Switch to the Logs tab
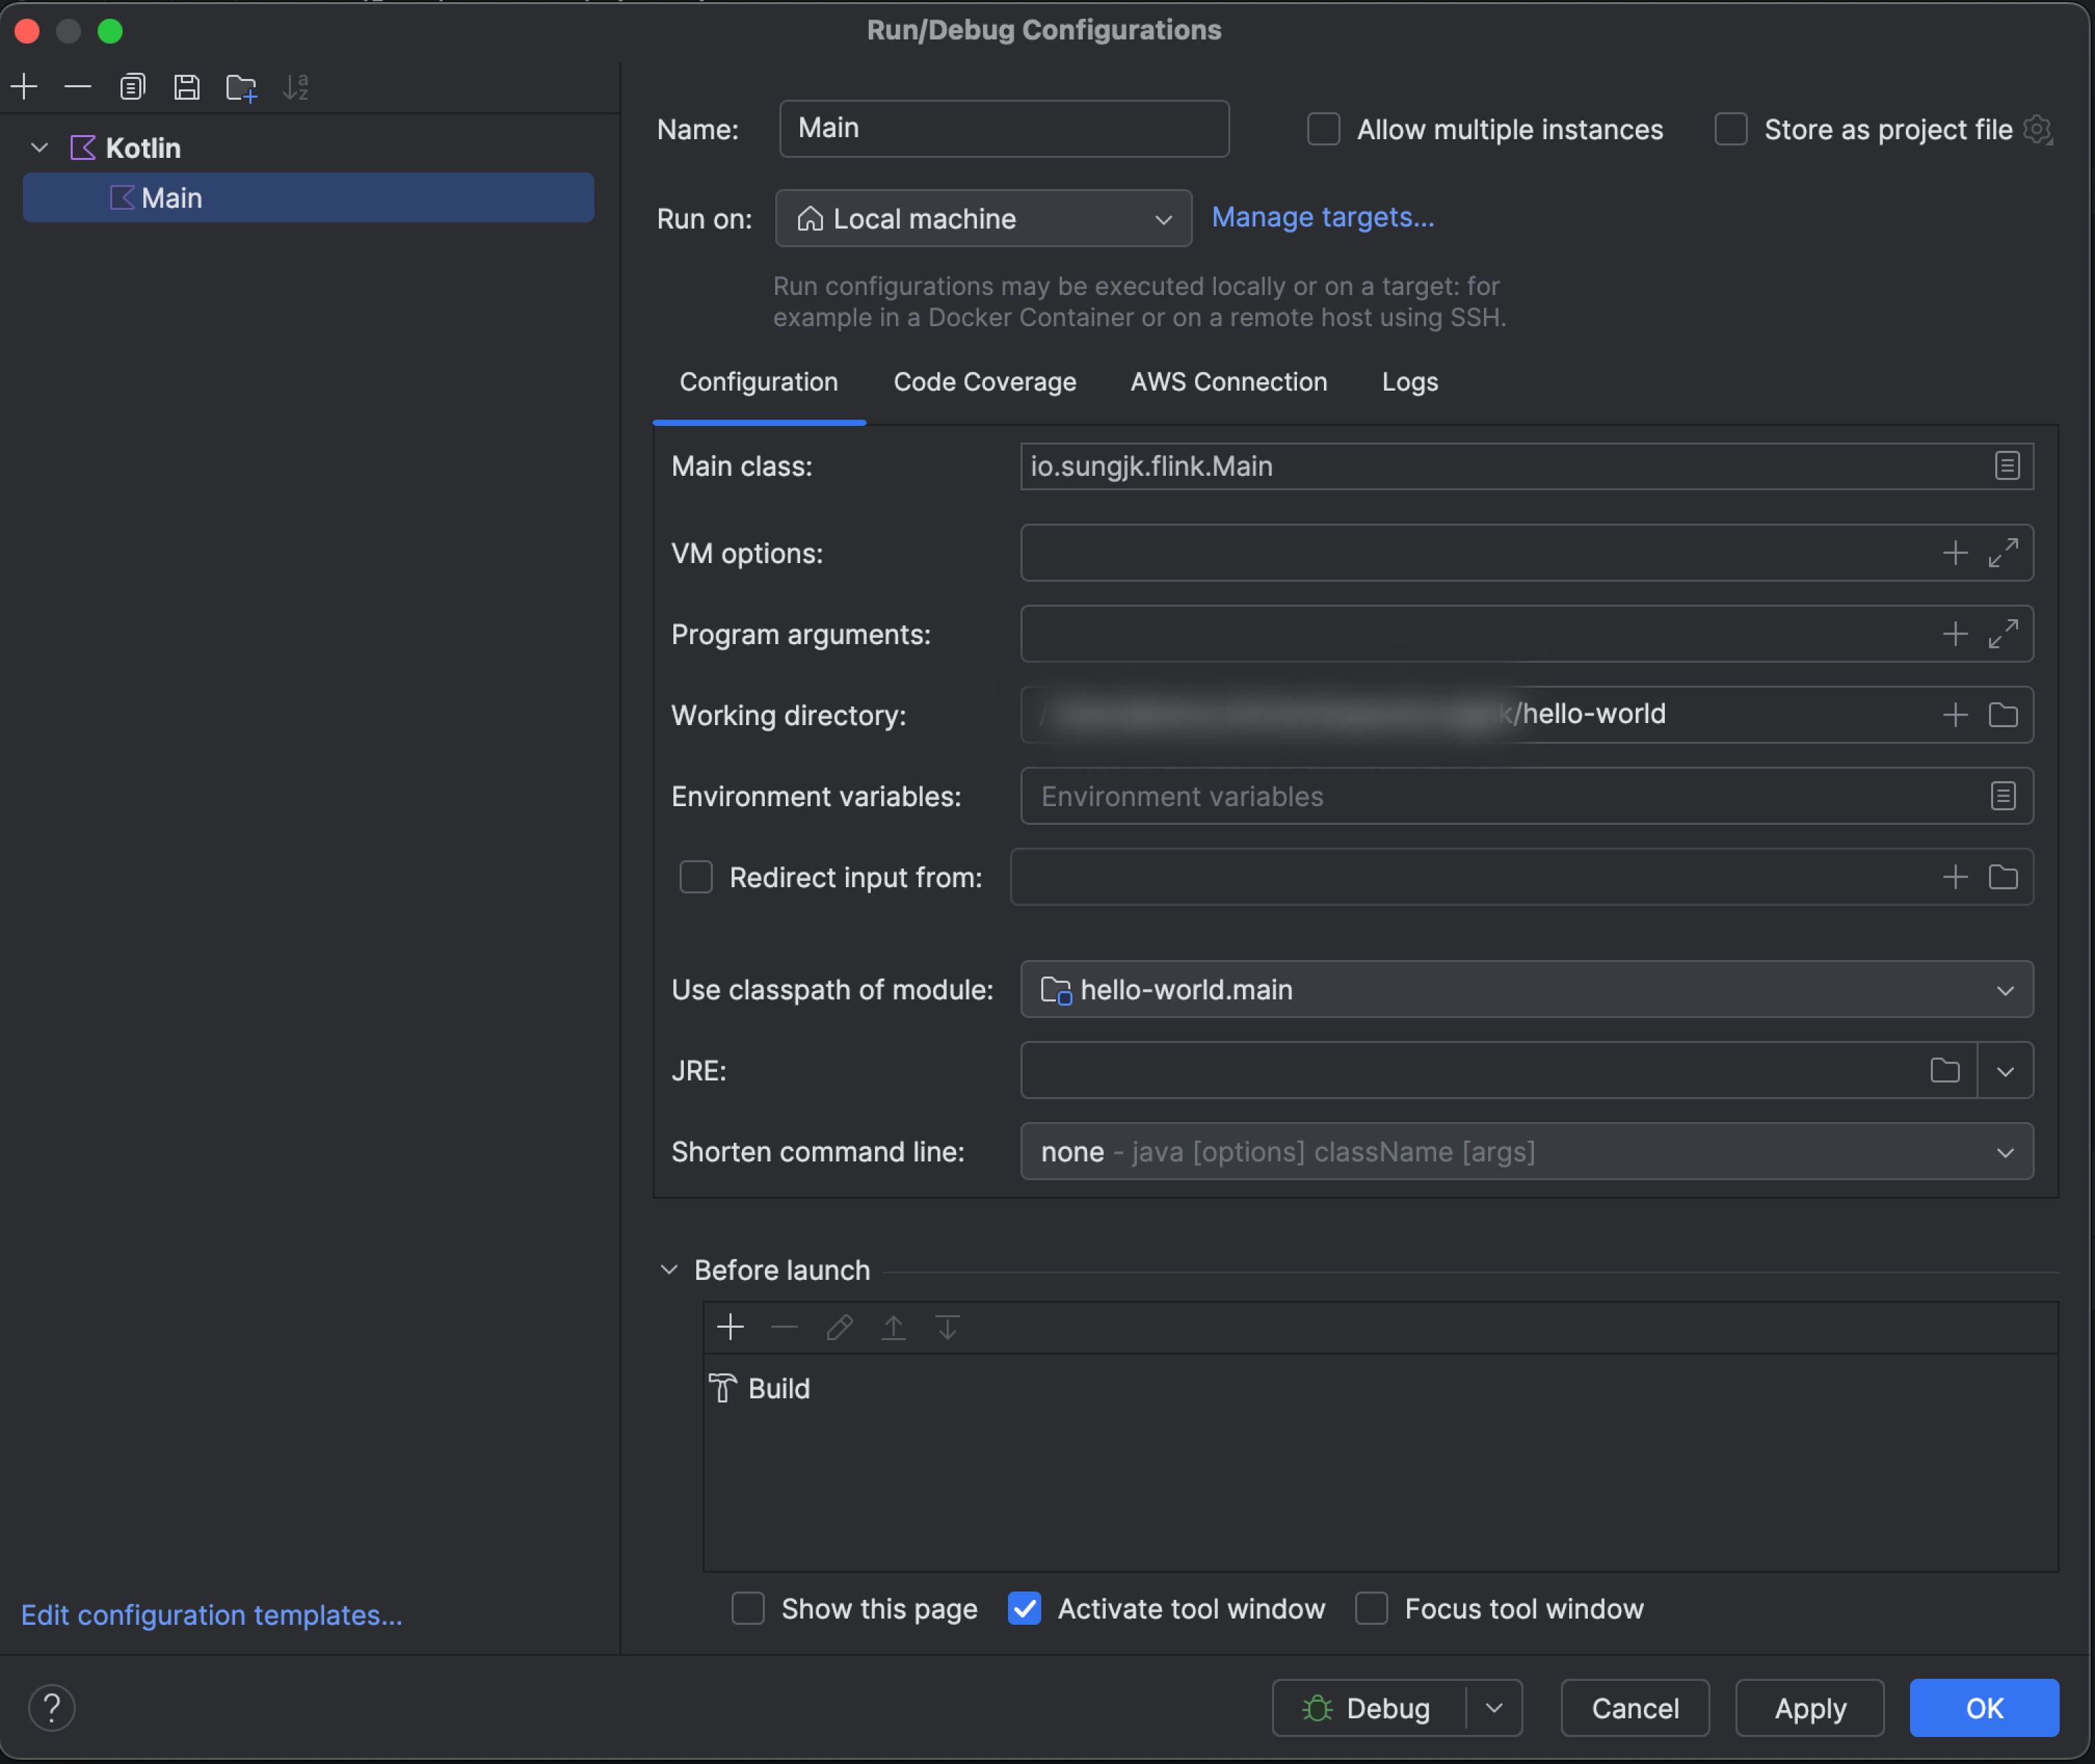Viewport: 2095px width, 1764px height. tap(1409, 380)
